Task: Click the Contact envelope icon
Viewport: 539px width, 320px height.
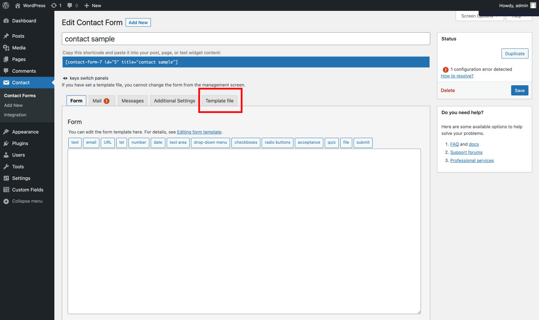Action: (6, 83)
